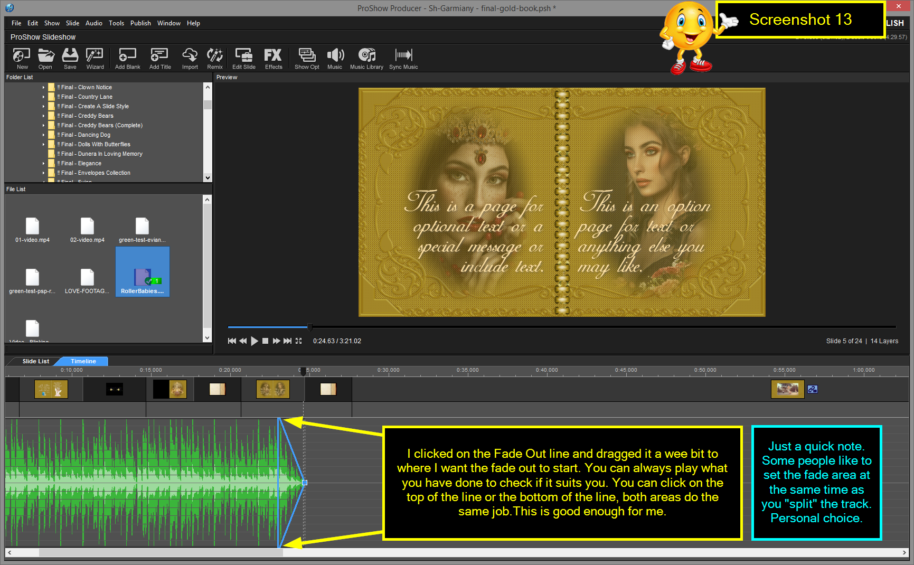Select the 01-video.mp4 file

pos(33,230)
